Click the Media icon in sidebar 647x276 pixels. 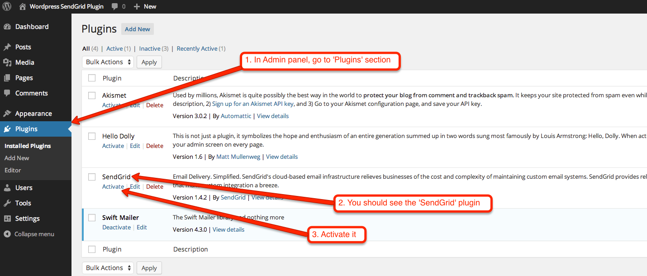point(7,62)
